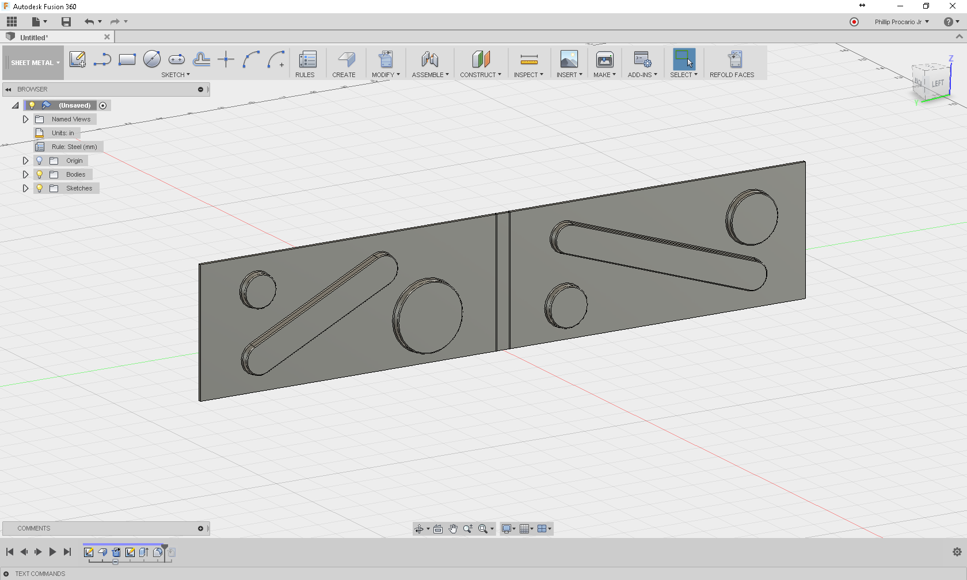Image resolution: width=967 pixels, height=580 pixels.
Task: Click the Offset sketch tool
Action: coord(201,59)
